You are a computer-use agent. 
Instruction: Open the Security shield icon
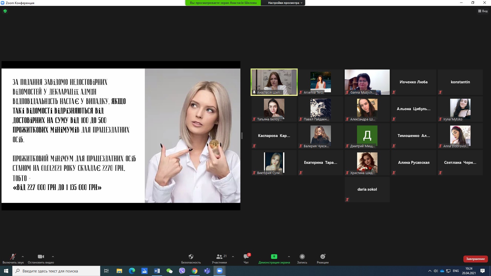pos(191,257)
